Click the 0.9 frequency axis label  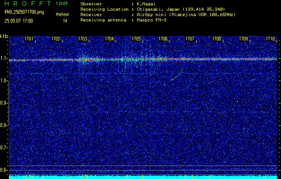tap(3, 103)
